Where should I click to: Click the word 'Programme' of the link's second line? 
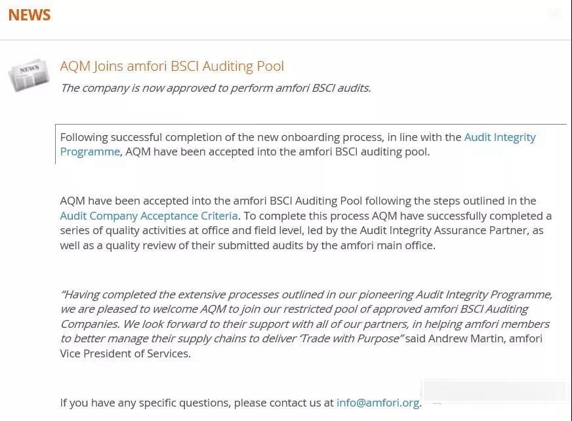[x=90, y=151]
